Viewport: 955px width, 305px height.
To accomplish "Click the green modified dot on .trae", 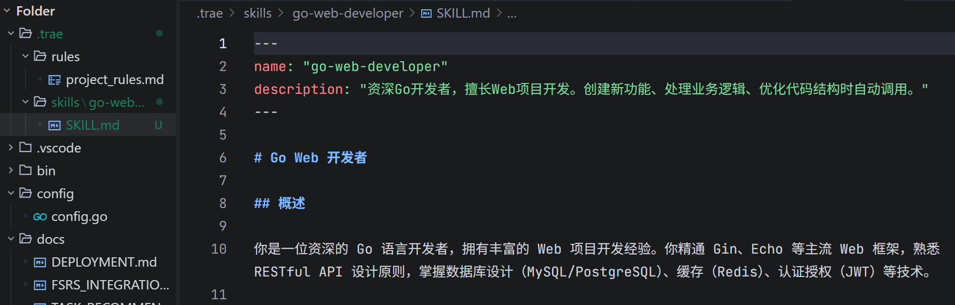I will (x=159, y=33).
